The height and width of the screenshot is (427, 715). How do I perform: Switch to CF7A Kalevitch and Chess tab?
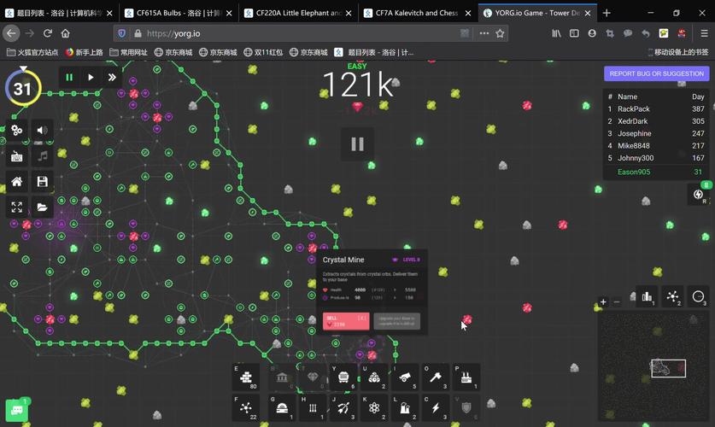[x=418, y=13]
